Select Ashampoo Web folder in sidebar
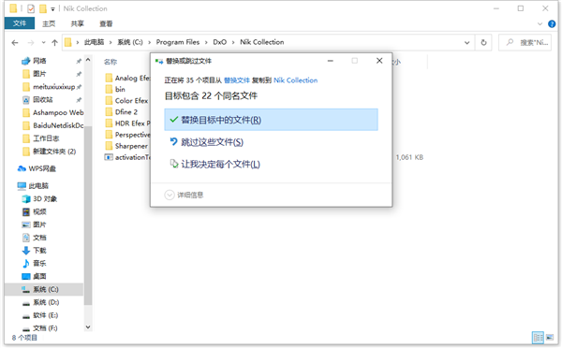 pyautogui.click(x=58, y=112)
